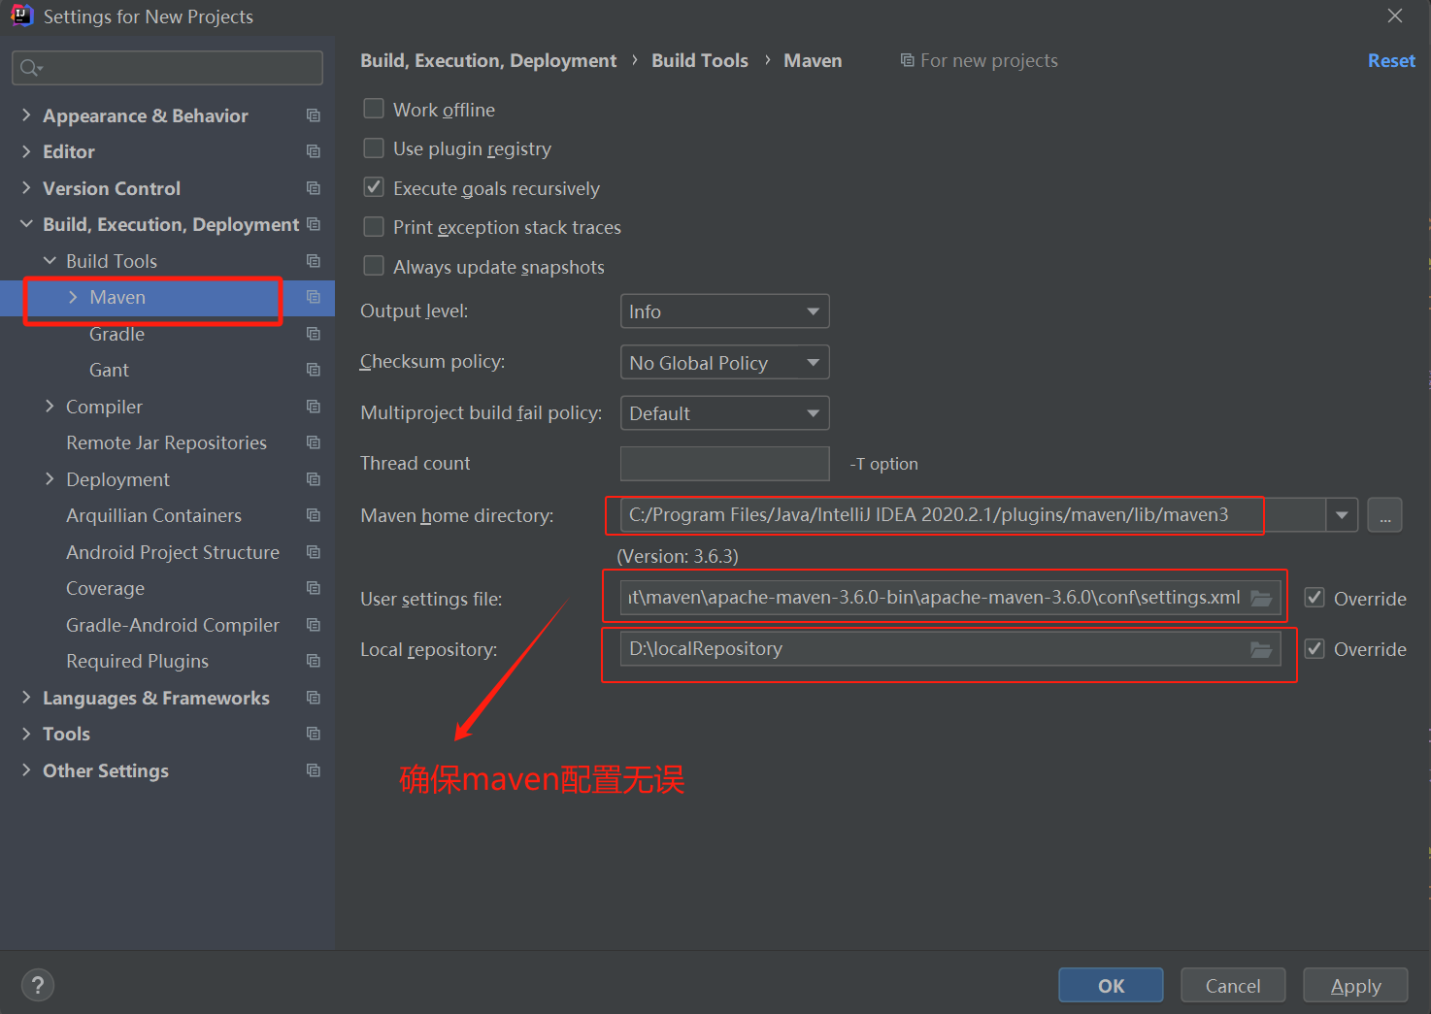Open folder browser for Local repository

1262,648
